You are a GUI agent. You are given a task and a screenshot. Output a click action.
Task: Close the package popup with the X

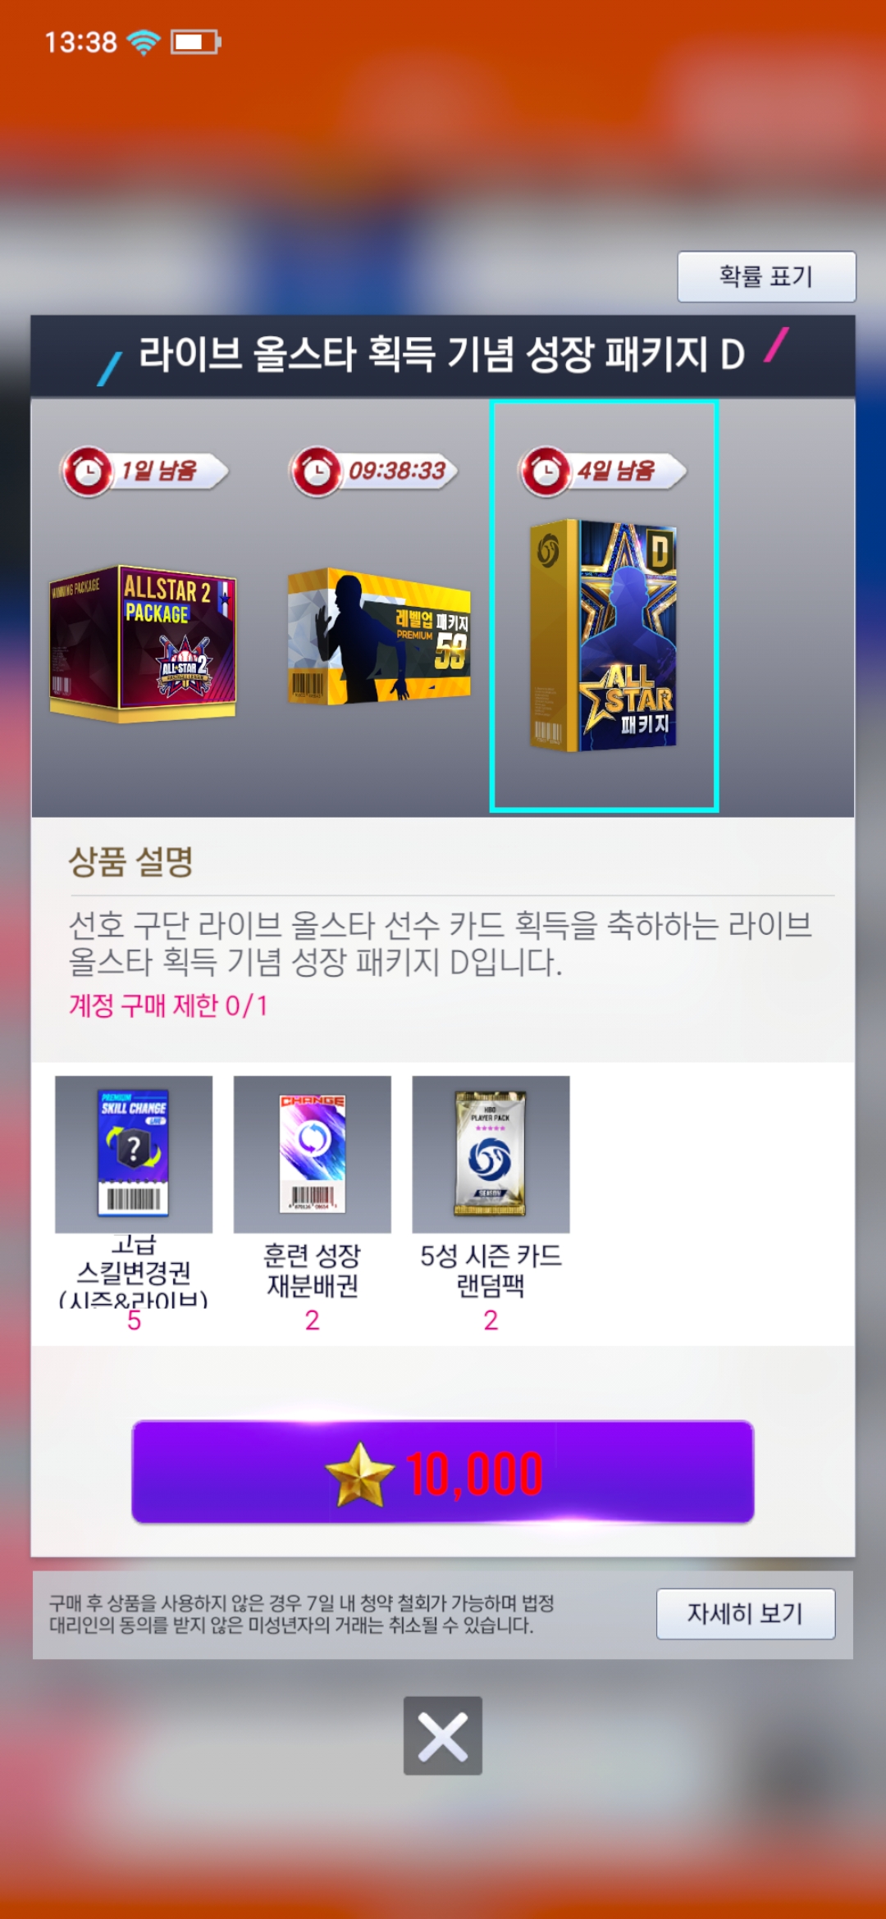(443, 1735)
